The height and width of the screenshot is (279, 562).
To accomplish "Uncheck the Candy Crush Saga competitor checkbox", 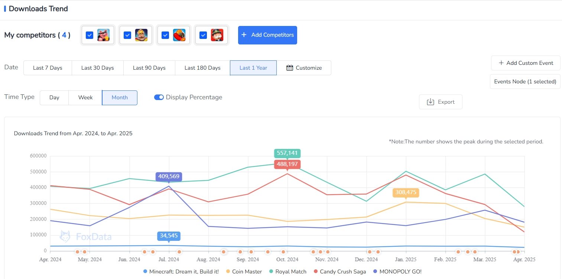I will point(166,35).
